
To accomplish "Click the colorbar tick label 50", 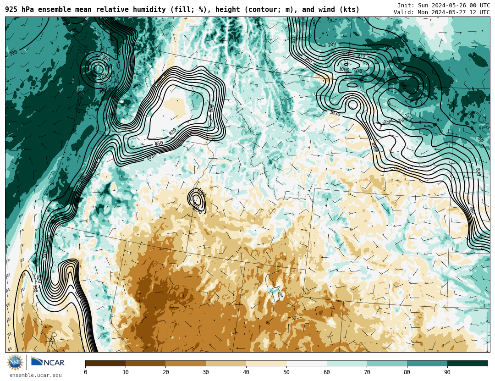I will click(286, 372).
